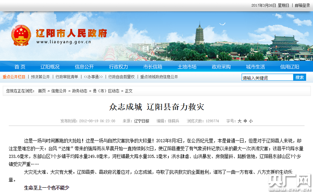
Task: Click the 信用辽阳 navigation tab
Action: click(x=290, y=67)
